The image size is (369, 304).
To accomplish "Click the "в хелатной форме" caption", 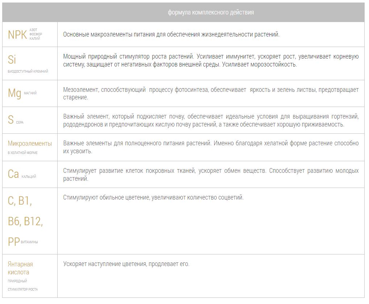I will (x=22, y=153).
